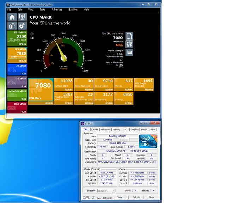This screenshot has width=226, height=203.
Task: Rerun the Floating Point Math test
Action: (x=69, y=103)
